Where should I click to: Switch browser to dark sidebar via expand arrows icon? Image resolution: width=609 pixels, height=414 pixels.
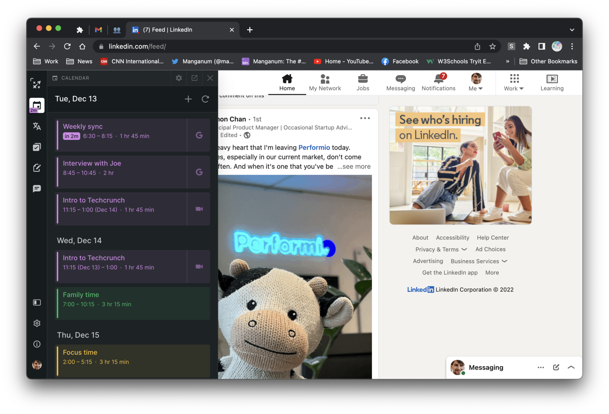pos(36,83)
